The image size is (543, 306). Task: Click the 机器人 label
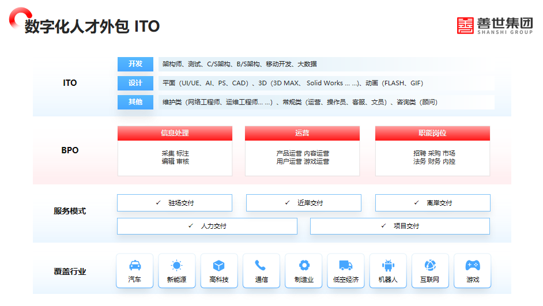(388, 279)
